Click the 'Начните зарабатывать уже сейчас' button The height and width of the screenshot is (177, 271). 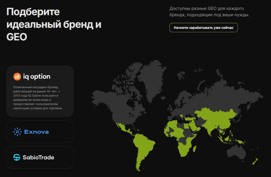pyautogui.click(x=204, y=27)
